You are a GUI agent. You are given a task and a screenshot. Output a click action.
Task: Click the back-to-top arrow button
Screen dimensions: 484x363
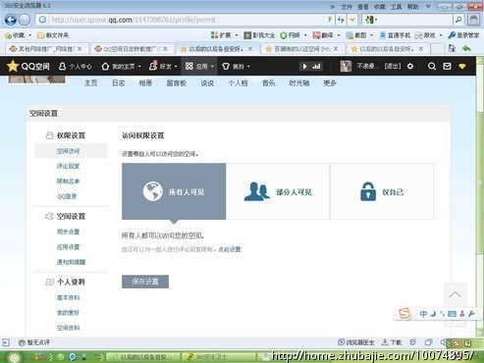456,294
